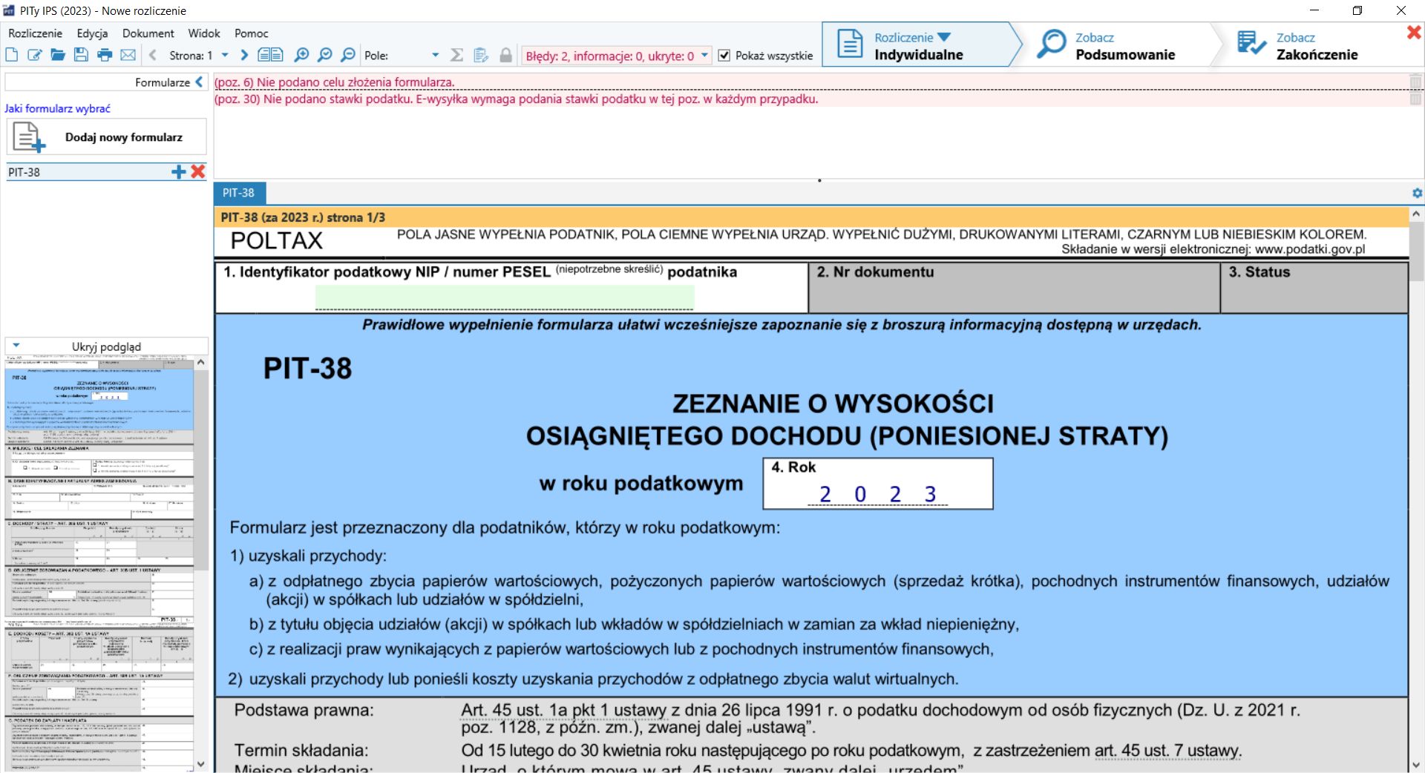Open form panel settings gear
This screenshot has width=1425, height=773.
1417,193
